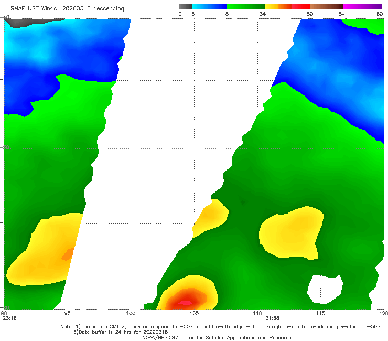Click the white data gap near 115E
Screen dimensions: 388x341
pyautogui.click(x=325, y=289)
